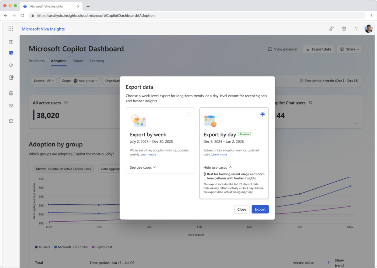Image resolution: width=377 pixels, height=268 pixels.
Task: Click the clipboard report icon in the sidebar
Action: coord(11,78)
